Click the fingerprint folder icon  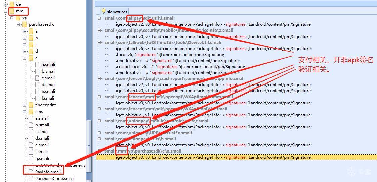tap(31, 105)
